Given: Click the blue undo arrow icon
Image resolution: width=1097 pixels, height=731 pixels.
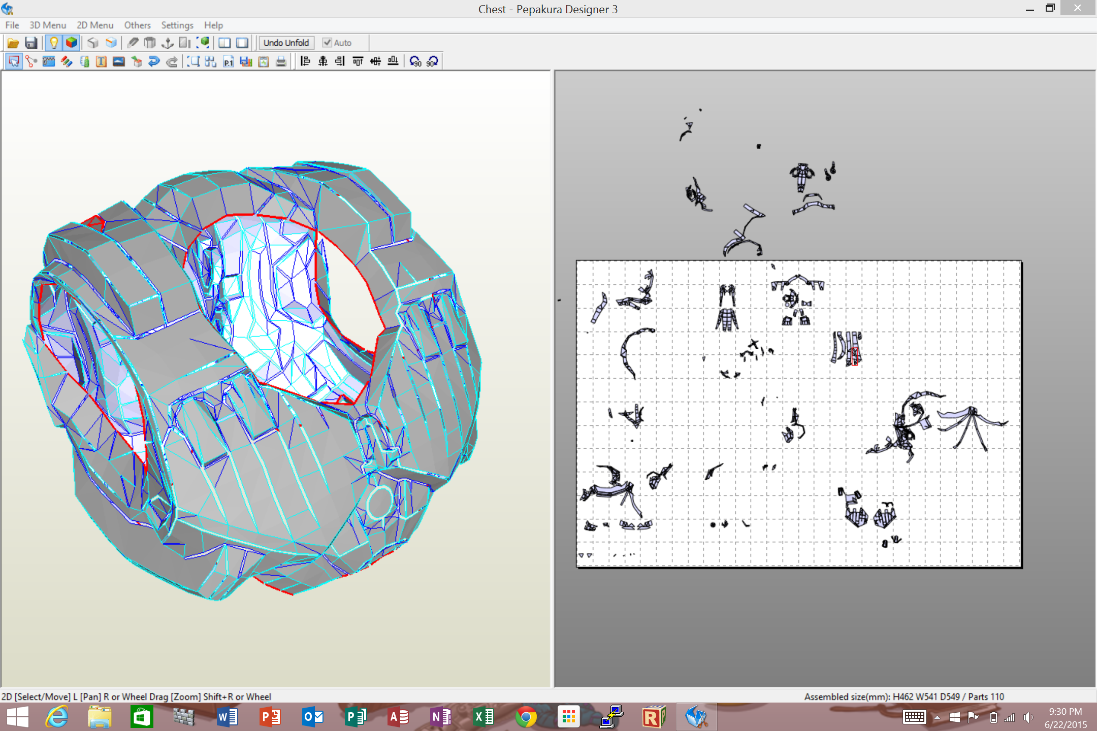Looking at the screenshot, I should 154,61.
